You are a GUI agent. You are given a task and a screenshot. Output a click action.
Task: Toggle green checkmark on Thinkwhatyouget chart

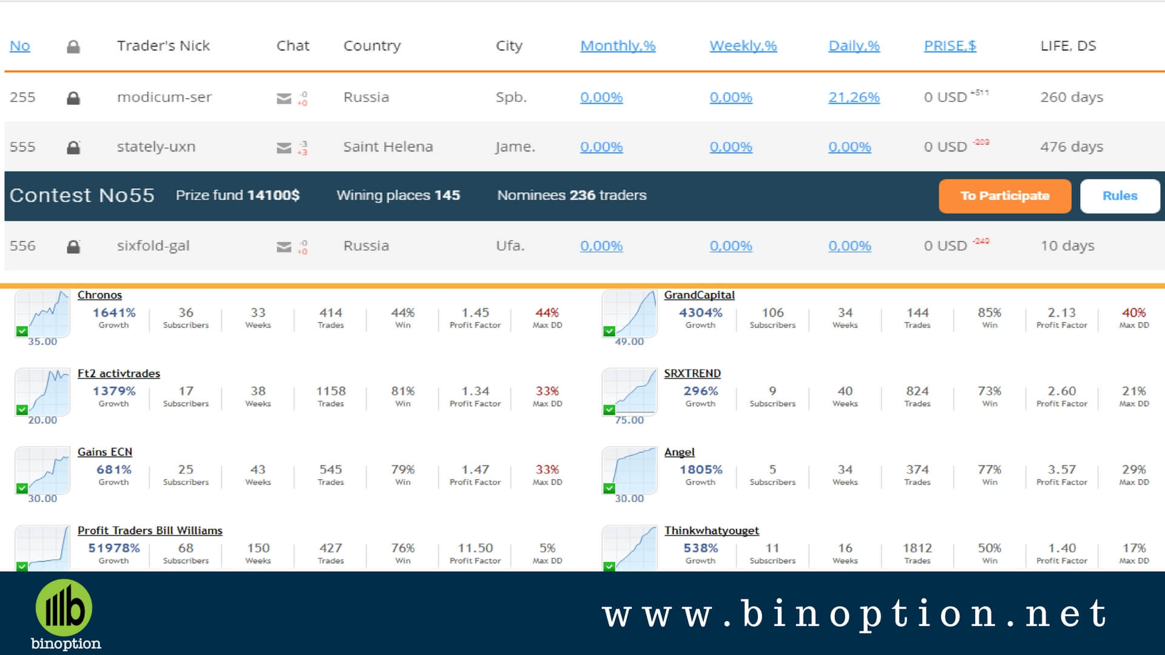click(x=609, y=566)
